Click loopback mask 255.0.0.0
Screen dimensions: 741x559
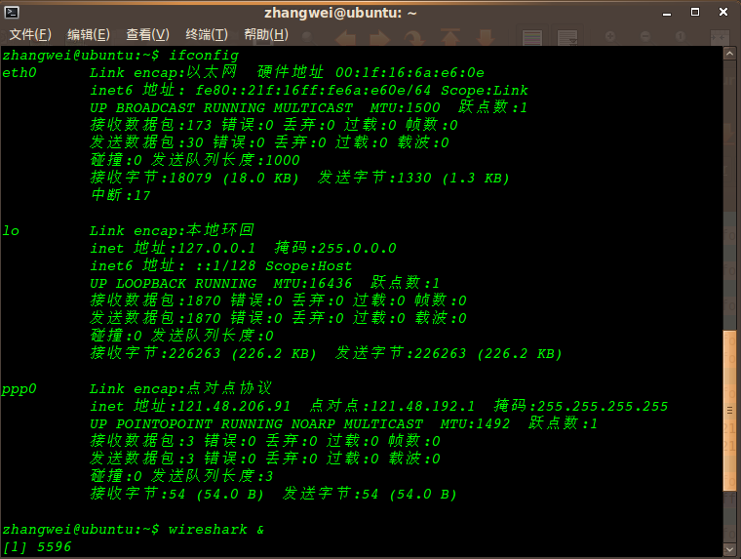click(x=357, y=249)
